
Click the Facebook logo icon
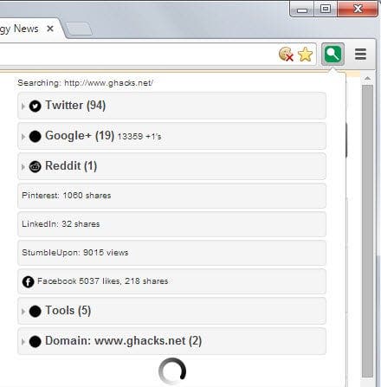pyautogui.click(x=28, y=281)
